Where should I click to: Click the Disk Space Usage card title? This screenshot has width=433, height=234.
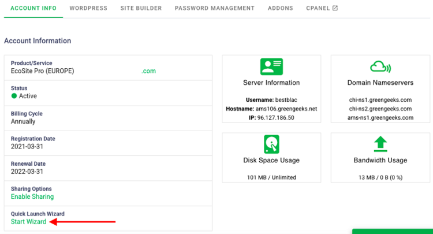pyautogui.click(x=271, y=160)
